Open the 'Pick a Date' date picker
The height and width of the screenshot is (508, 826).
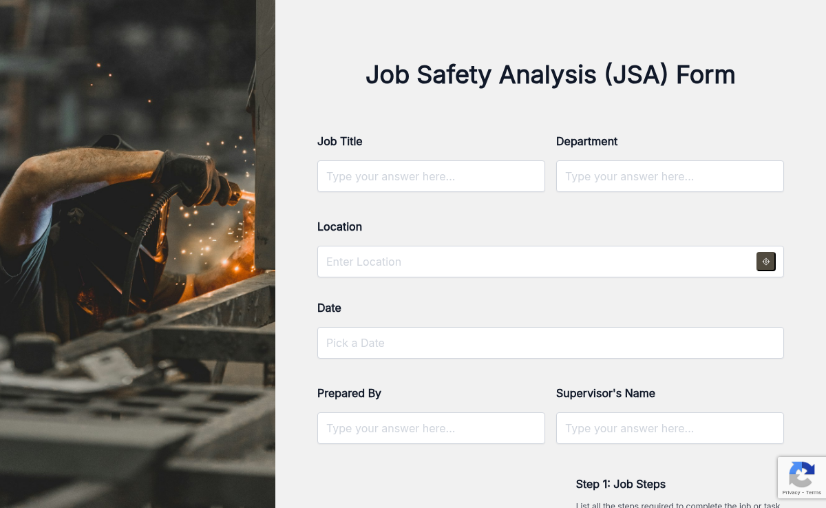pyautogui.click(x=550, y=343)
